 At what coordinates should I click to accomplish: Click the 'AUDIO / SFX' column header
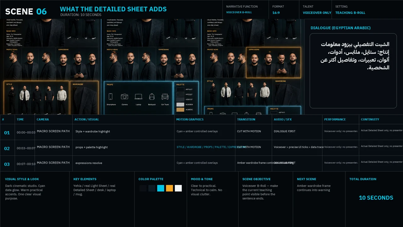[x=283, y=119]
